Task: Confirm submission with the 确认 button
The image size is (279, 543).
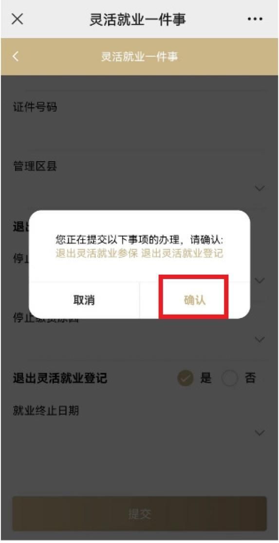Action: (x=195, y=300)
